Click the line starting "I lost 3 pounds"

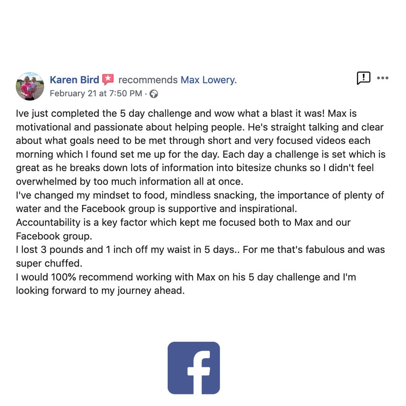pyautogui.click(x=200, y=250)
